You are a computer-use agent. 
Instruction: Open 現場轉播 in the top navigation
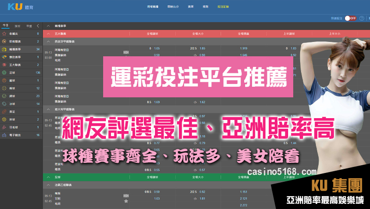pyautogui.click(x=153, y=6)
